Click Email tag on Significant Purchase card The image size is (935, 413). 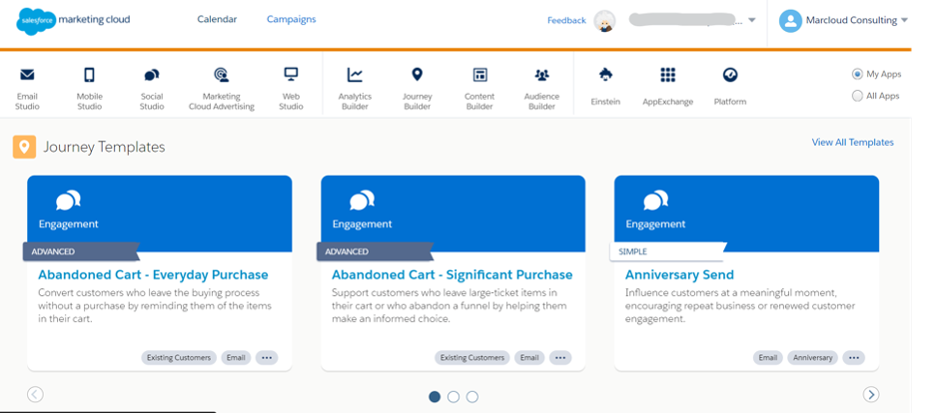point(529,358)
